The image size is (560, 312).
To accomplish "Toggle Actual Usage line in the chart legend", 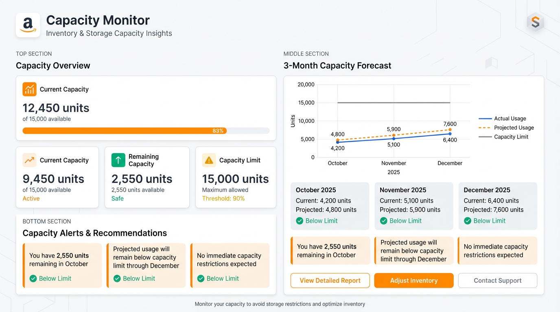I will click(x=507, y=118).
